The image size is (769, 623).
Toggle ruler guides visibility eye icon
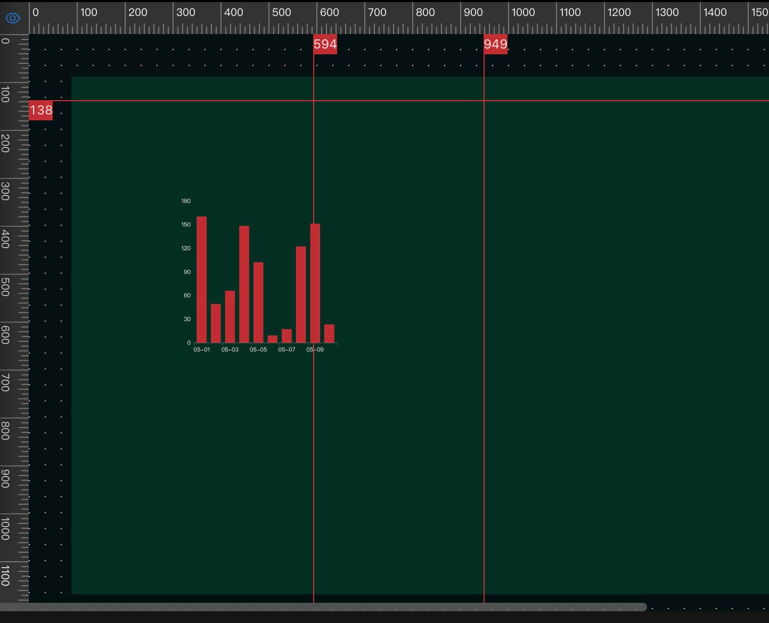(x=13, y=18)
